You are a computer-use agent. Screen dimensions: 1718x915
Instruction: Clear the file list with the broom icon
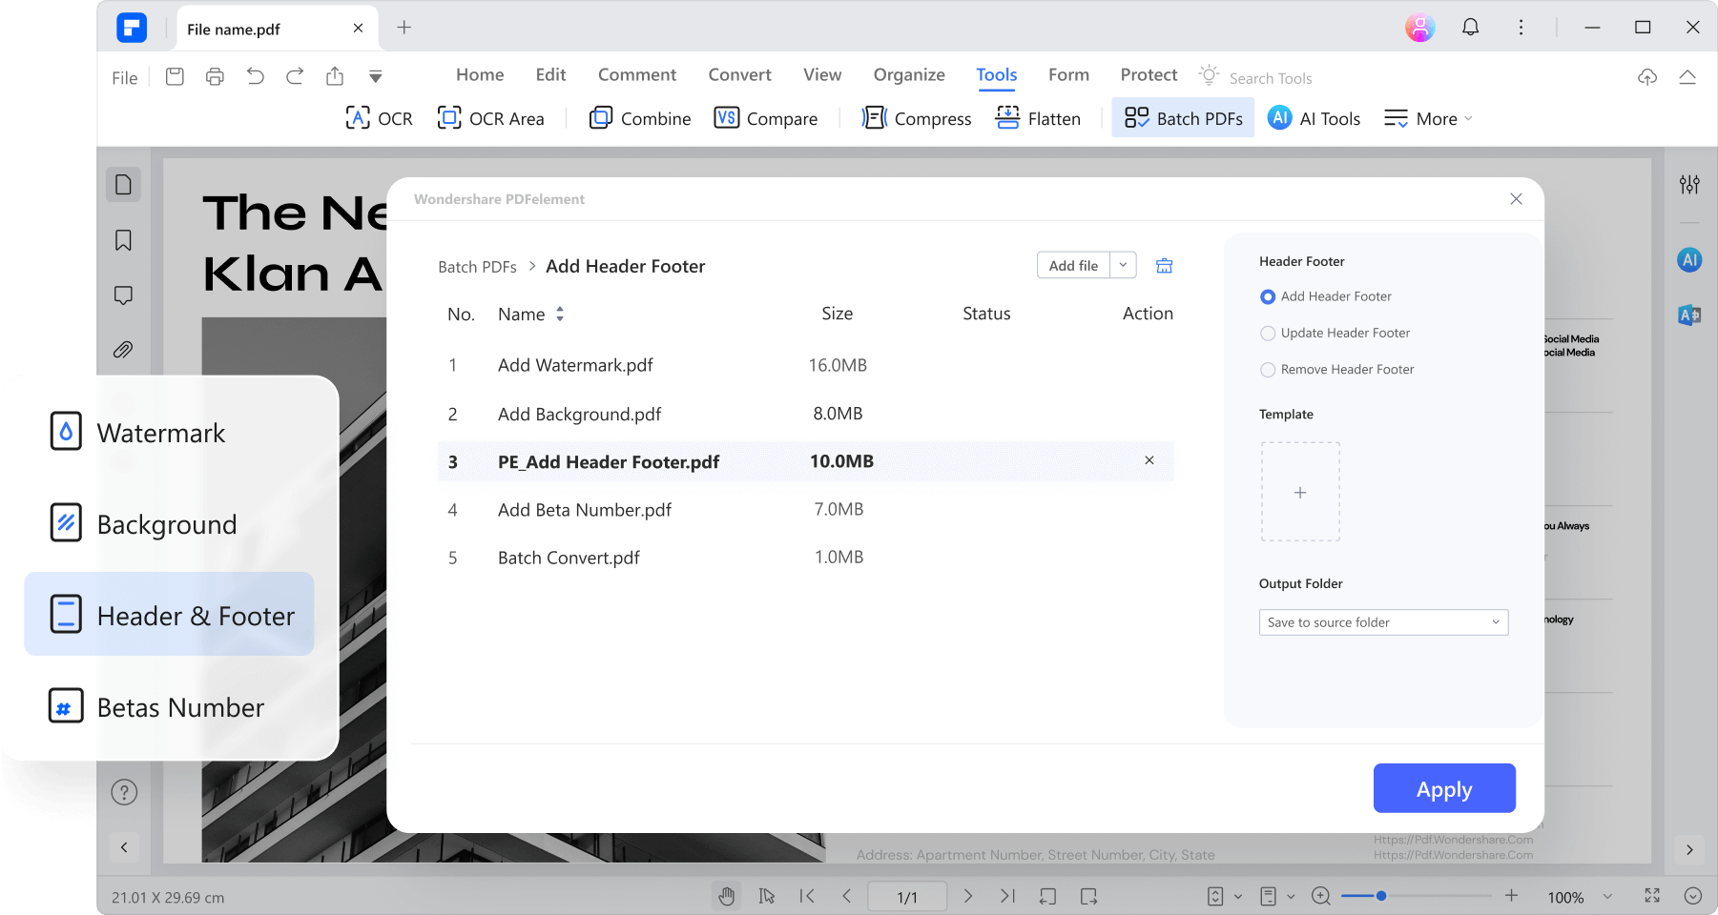point(1164,266)
